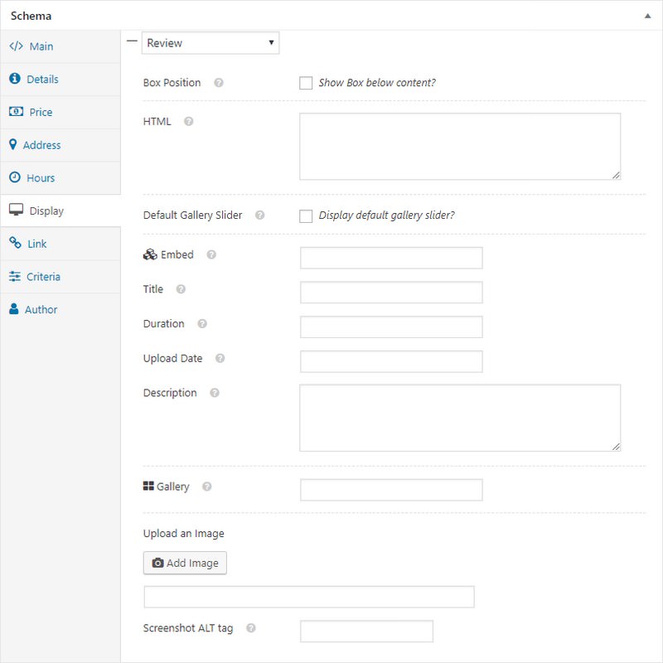Click the Embed chain-link icon
Viewport: 663px width, 663px height.
[x=150, y=255]
